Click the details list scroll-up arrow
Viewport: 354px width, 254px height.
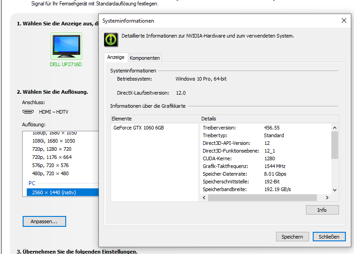335,128
